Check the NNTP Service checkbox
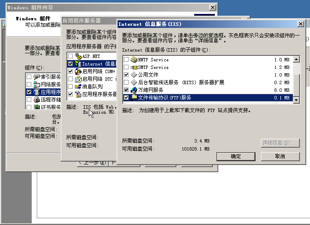This screenshot has width=310, height=225. [126, 60]
